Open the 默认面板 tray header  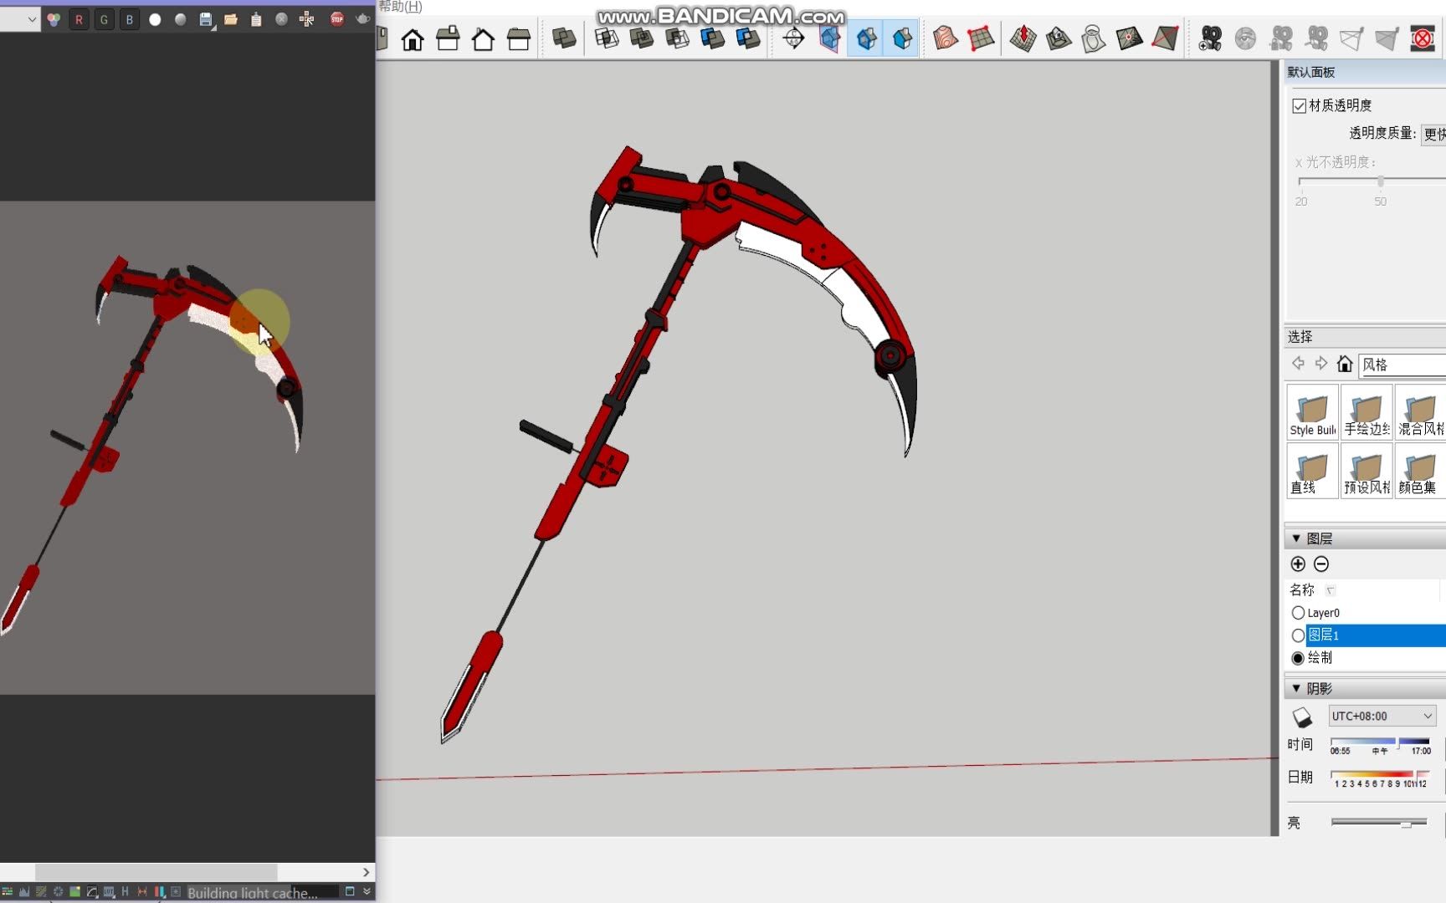point(1365,72)
